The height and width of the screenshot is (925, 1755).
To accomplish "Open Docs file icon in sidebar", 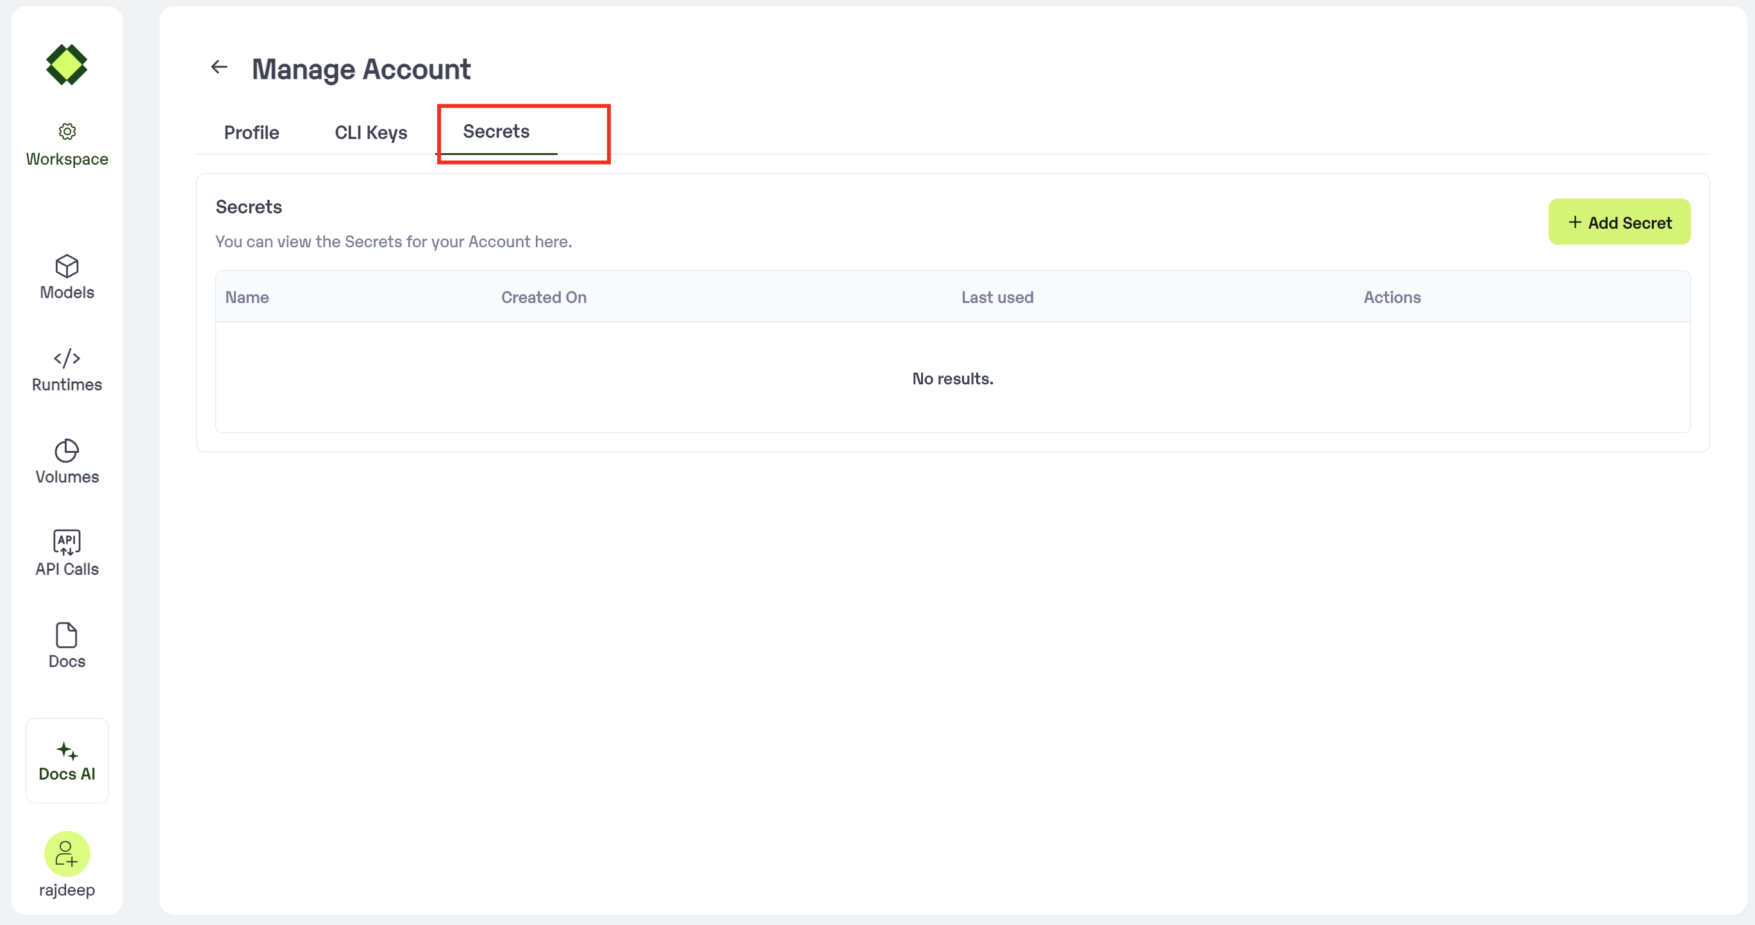I will [67, 635].
